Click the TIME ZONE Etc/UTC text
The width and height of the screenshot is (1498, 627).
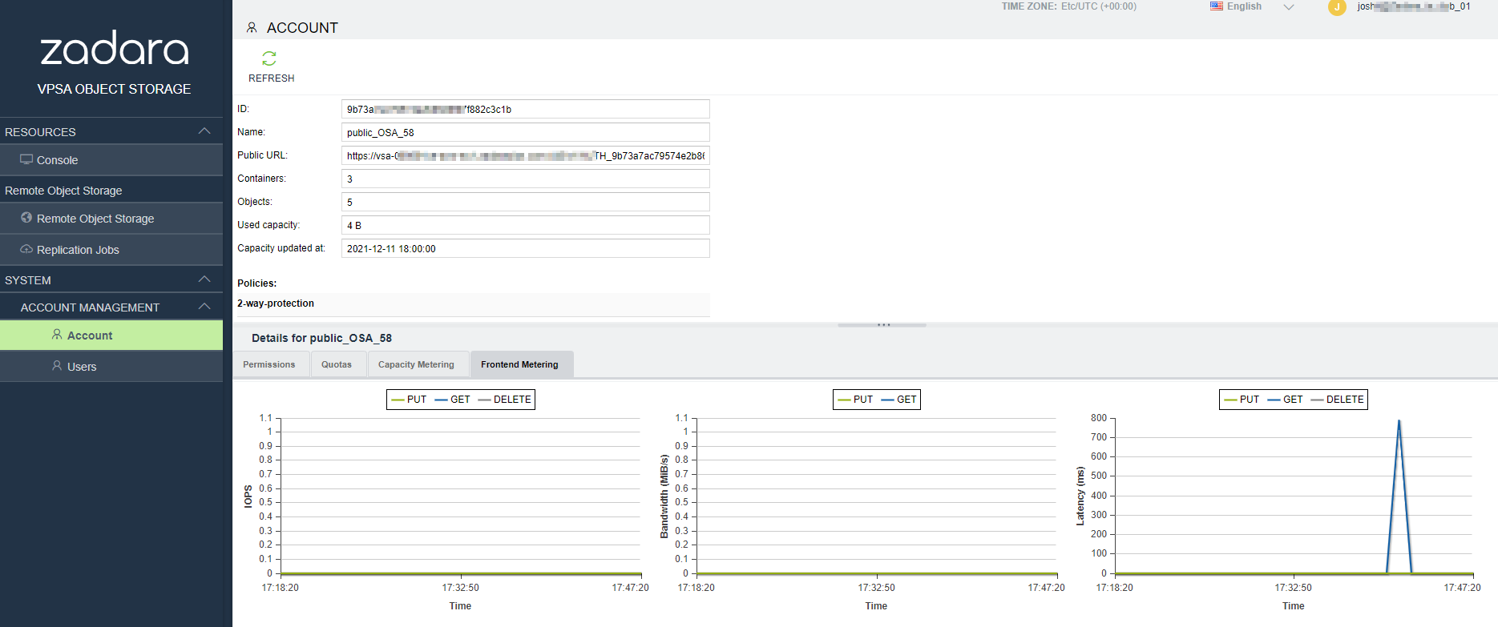[1069, 6]
